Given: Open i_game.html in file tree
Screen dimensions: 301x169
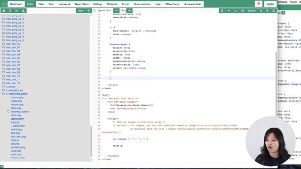Looking at the screenshot, I should point(18,126).
